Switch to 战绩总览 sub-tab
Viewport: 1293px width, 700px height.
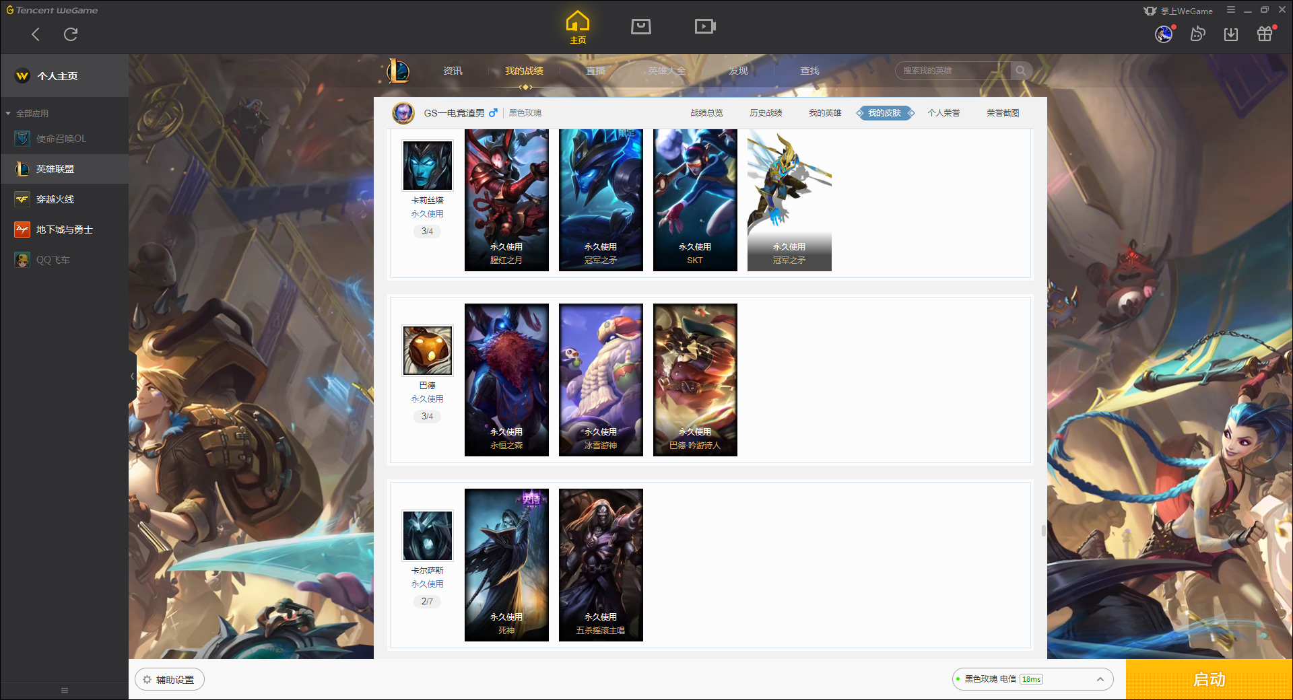tap(706, 113)
